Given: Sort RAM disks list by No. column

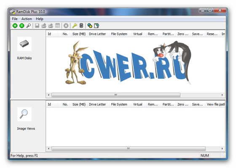Looking at the screenshot, I should tap(64, 34).
